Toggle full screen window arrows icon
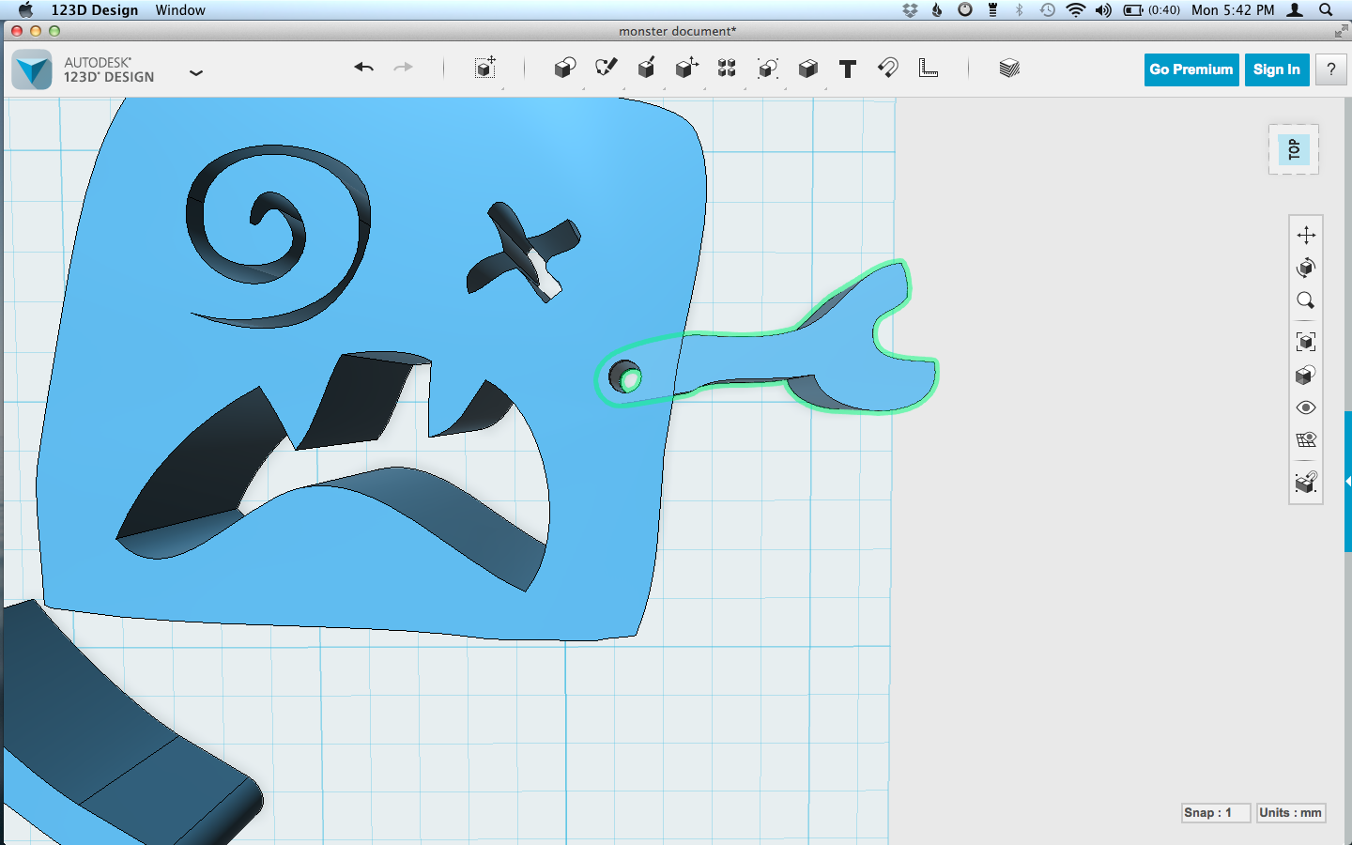The height and width of the screenshot is (845, 1352). [1341, 31]
